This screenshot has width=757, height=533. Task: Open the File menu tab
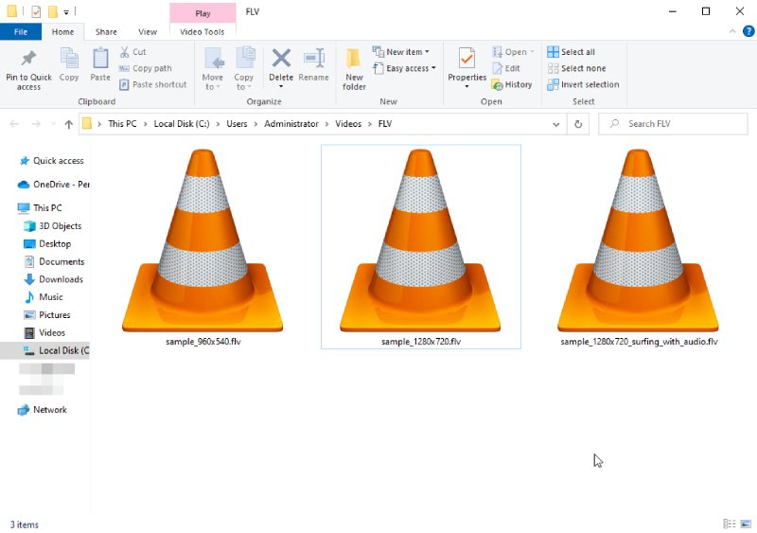click(x=21, y=32)
